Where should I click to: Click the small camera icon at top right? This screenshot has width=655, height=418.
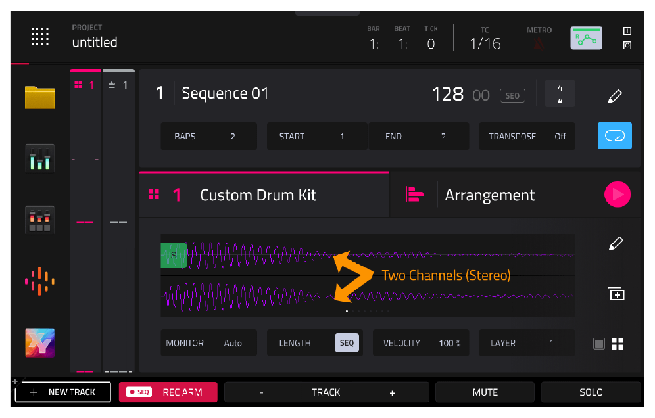[627, 45]
